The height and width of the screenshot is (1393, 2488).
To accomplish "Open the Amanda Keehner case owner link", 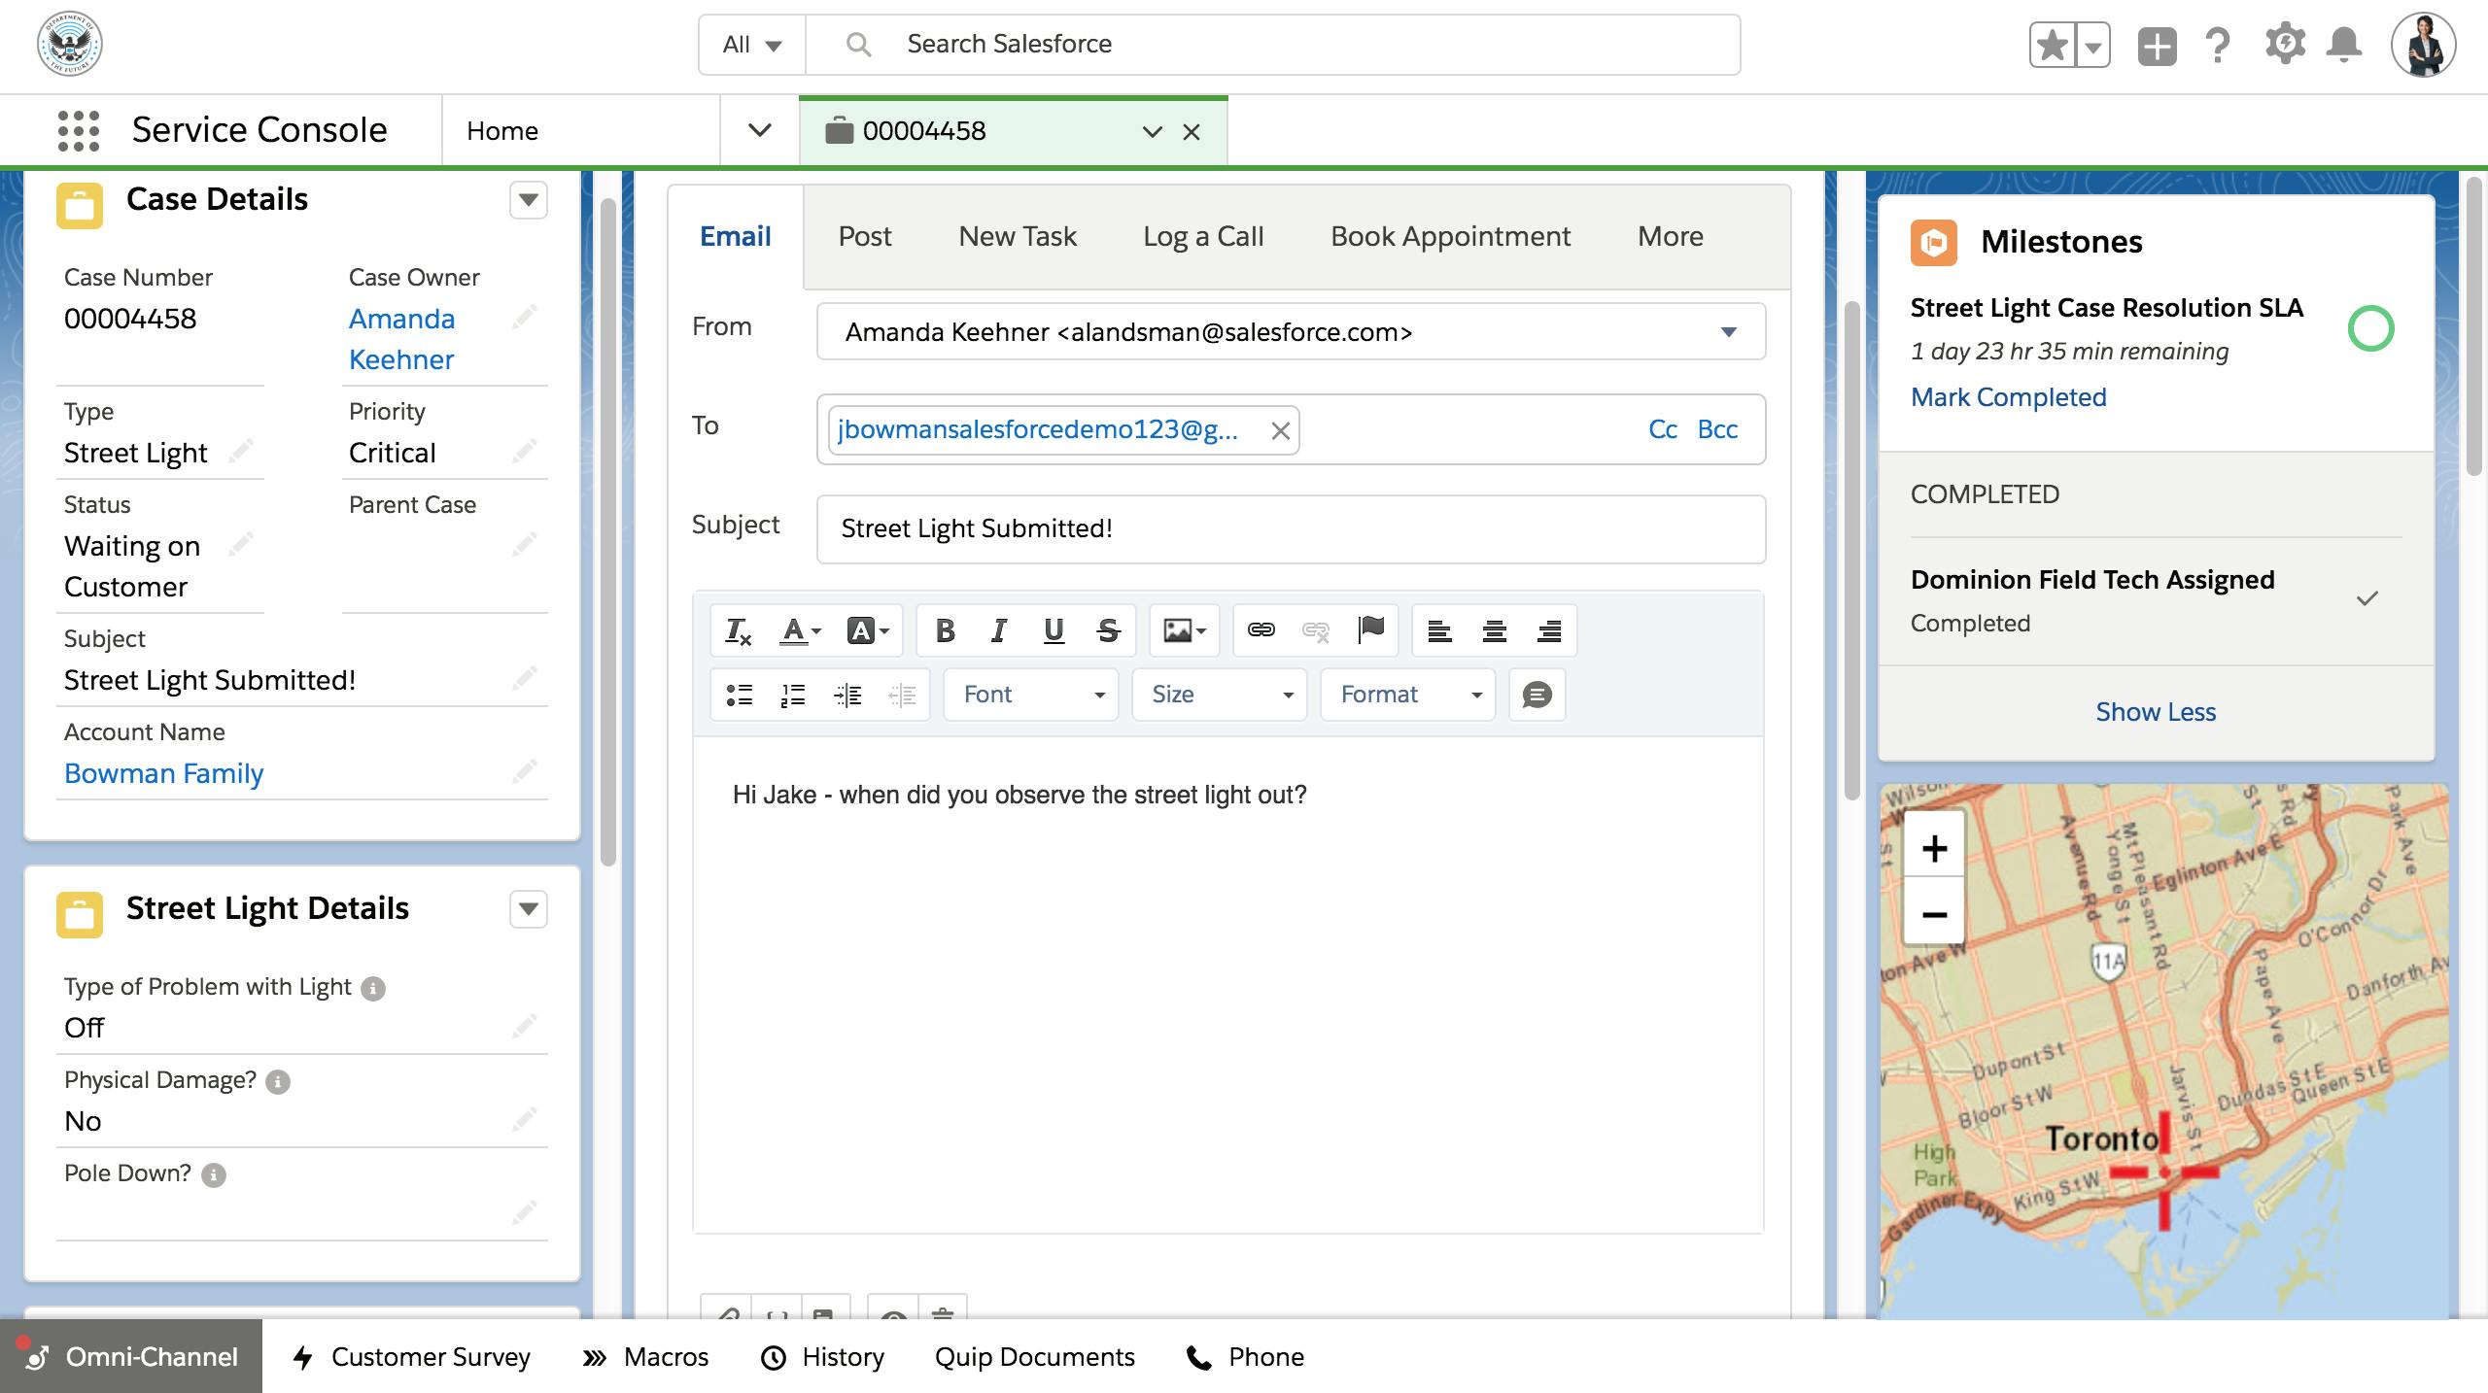I will coord(401,339).
